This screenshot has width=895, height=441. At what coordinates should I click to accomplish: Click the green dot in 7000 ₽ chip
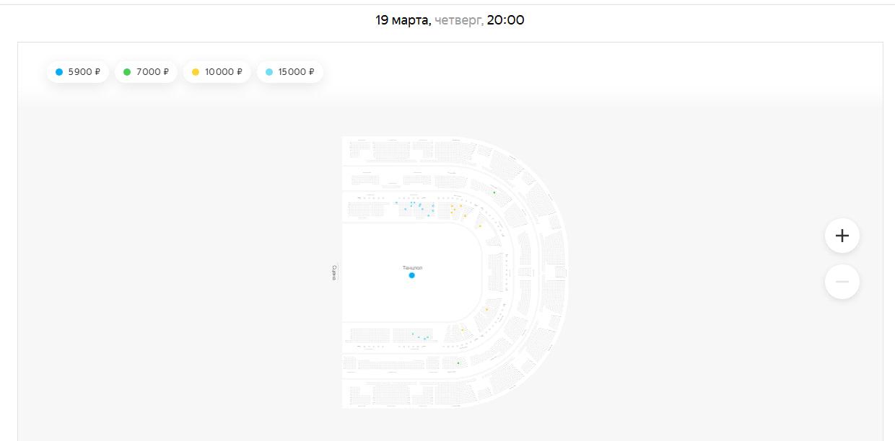[127, 72]
